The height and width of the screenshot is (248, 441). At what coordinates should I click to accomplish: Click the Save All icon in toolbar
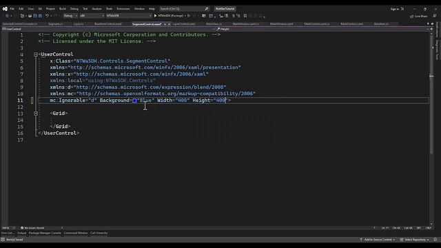(x=40, y=16)
